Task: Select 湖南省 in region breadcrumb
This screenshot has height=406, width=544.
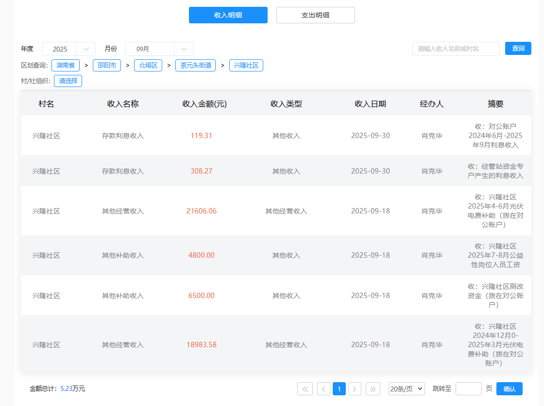Action: tap(66, 66)
